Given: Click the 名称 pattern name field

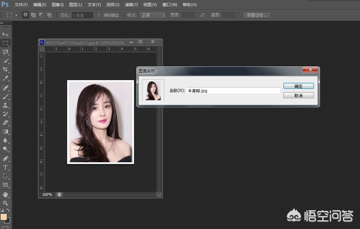Looking at the screenshot, I should coord(233,91).
